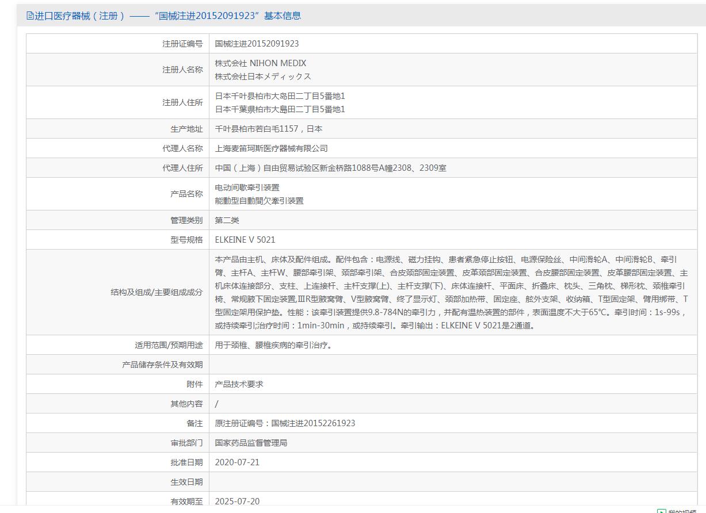Click the page title 国械注进20152091923 基本信息
The image size is (706, 513).
(x=167, y=16)
